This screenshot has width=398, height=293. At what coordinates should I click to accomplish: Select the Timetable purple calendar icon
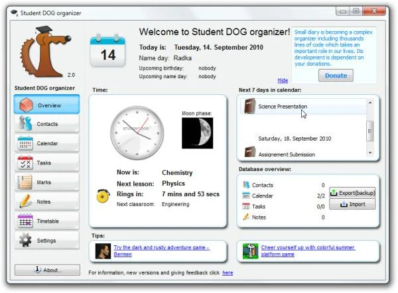tap(25, 221)
